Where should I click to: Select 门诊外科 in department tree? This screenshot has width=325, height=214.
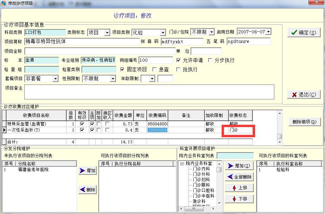(x=201, y=174)
